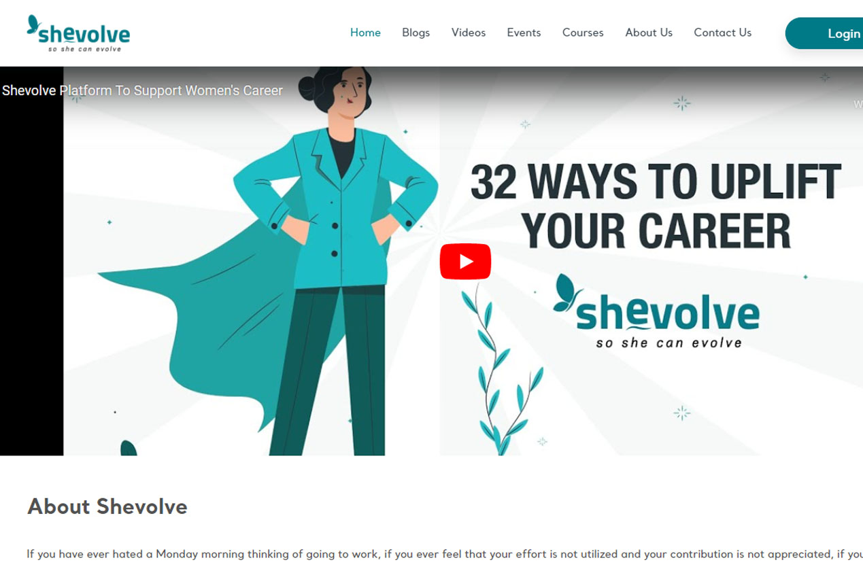863x573 pixels.
Task: Click the butterfly icon beside the video's shevolve logo
Action: (567, 292)
